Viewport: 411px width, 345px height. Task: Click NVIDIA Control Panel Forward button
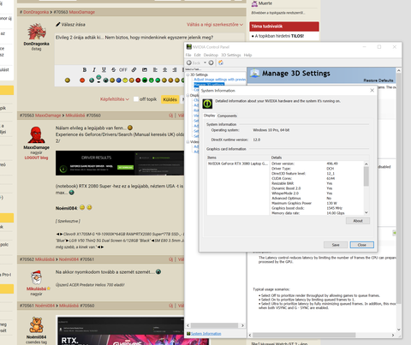pos(211,62)
